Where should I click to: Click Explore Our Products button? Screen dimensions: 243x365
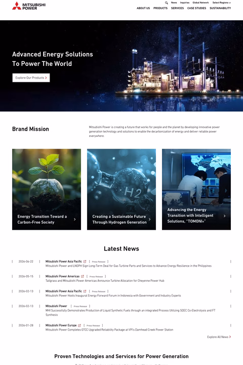[31, 78]
